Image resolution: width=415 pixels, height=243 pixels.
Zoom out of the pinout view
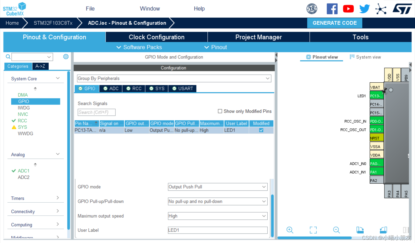[x=336, y=230]
